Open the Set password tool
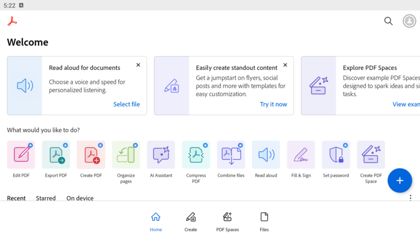 336,155
